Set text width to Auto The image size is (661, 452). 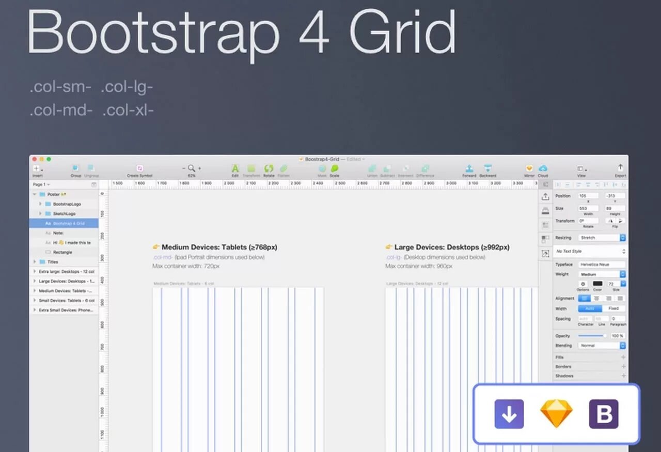pyautogui.click(x=590, y=308)
